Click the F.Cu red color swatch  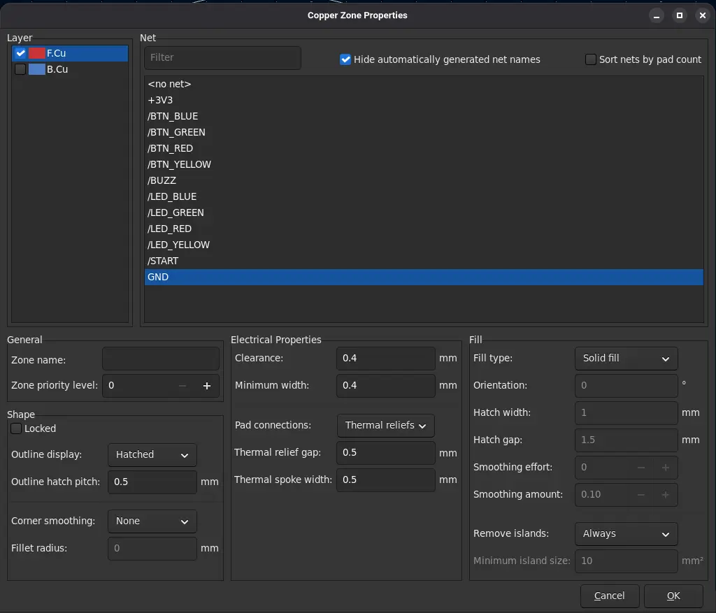(x=36, y=53)
